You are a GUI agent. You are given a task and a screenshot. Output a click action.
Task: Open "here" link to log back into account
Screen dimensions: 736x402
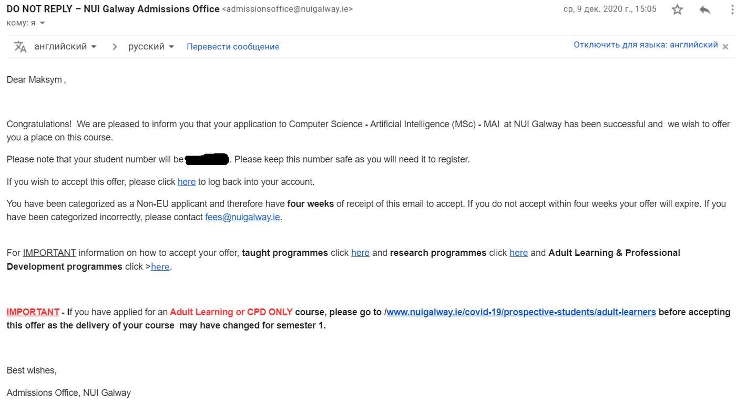[187, 182]
